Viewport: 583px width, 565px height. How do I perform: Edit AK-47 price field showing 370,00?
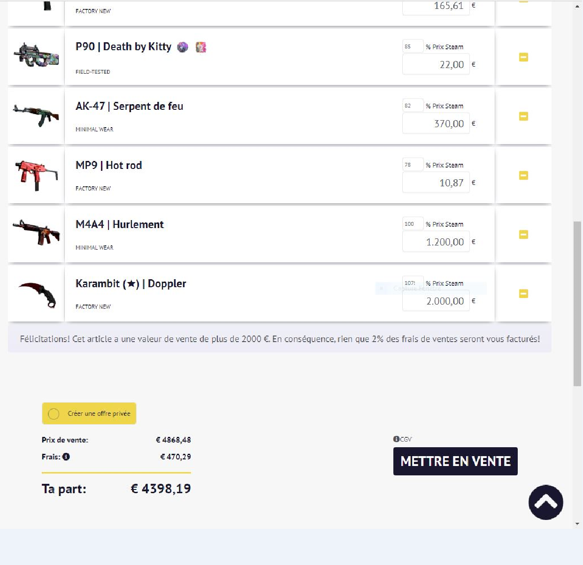pyautogui.click(x=436, y=123)
